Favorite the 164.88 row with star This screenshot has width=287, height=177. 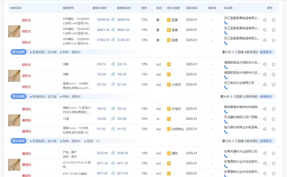pyautogui.click(x=274, y=119)
